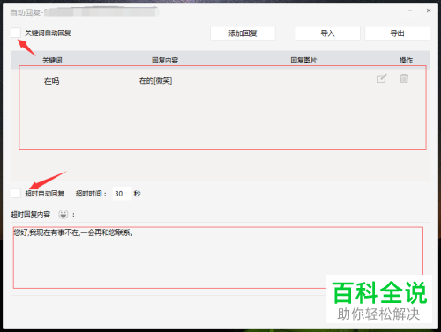This screenshot has width=441, height=332.
Task: Close the 自动回复 window
Action: coord(429,11)
